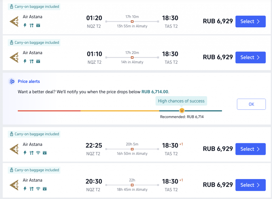Click the Wi-Fi icon on 22:25 flight
This screenshot has width=272, height=199.
38,153
